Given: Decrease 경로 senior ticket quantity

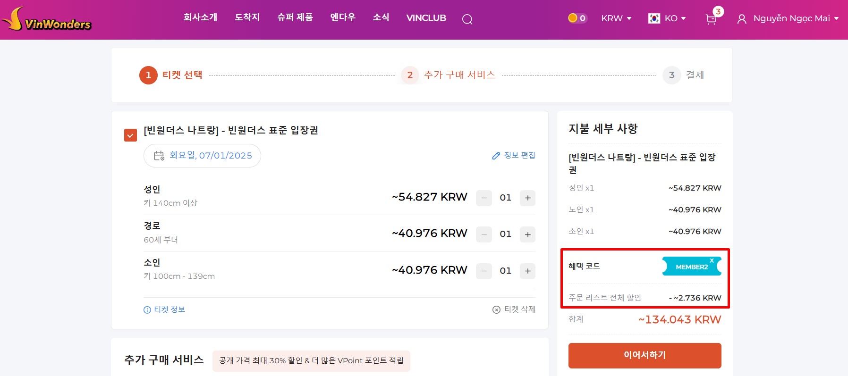Looking at the screenshot, I should [x=483, y=234].
